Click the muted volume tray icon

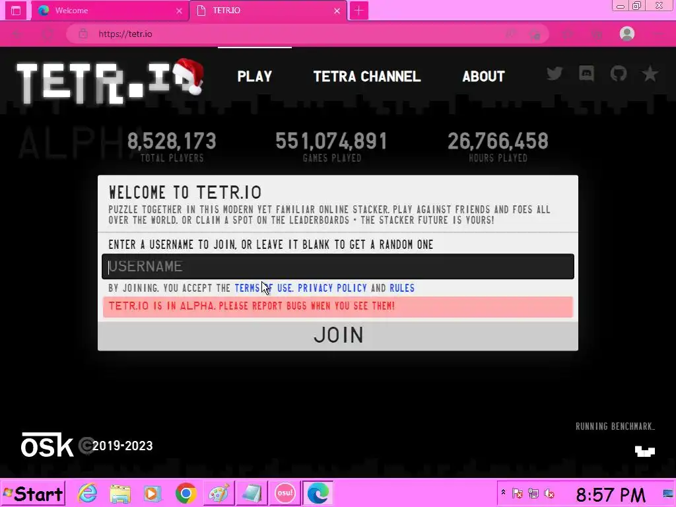pyautogui.click(x=549, y=493)
